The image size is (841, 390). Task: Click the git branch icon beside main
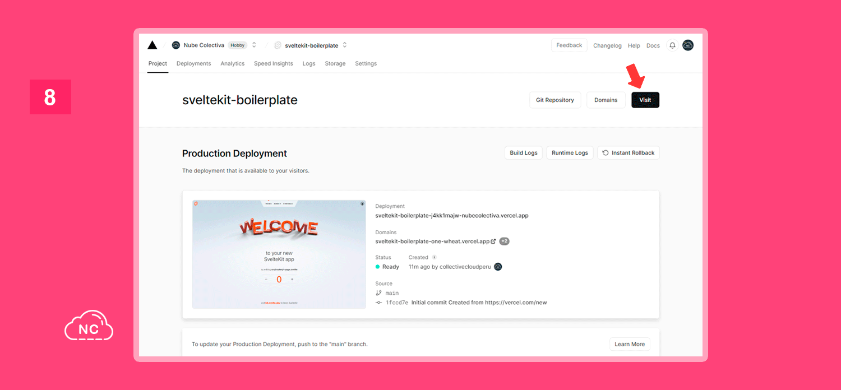click(378, 293)
